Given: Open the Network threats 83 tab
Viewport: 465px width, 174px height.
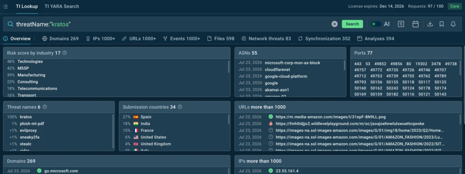Looking at the screenshot, I should click(266, 39).
